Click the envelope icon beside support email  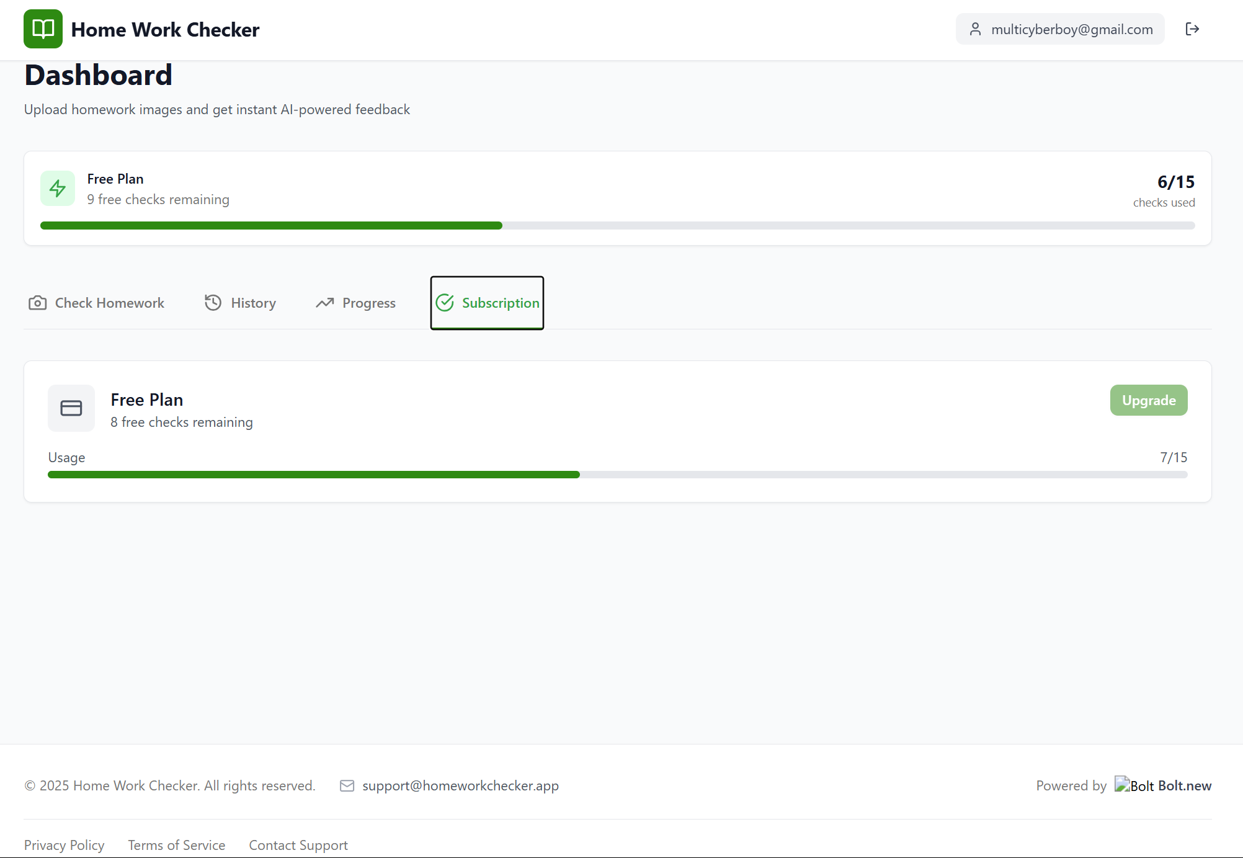[347, 786]
